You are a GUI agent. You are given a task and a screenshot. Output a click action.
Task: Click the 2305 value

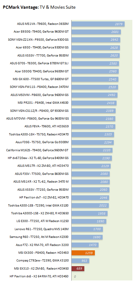pyautogui.click(x=108, y=134)
